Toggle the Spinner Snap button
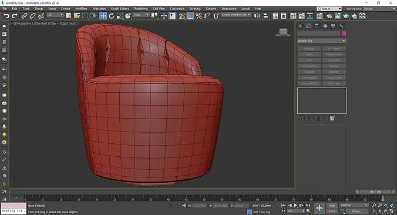The width and height of the screenshot is (397, 215). tap(207, 16)
